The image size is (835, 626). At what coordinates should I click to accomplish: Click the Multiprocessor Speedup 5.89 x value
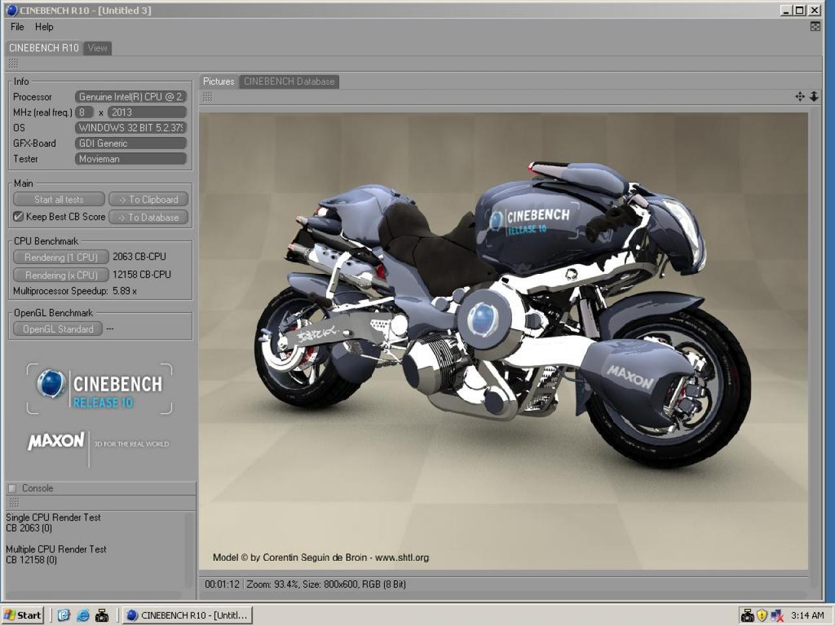125,291
